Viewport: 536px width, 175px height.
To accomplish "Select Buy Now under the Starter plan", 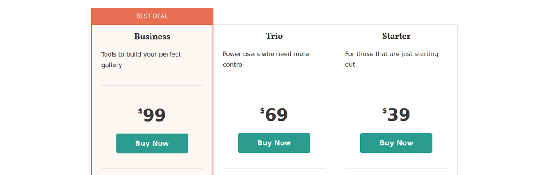I will coord(396,143).
